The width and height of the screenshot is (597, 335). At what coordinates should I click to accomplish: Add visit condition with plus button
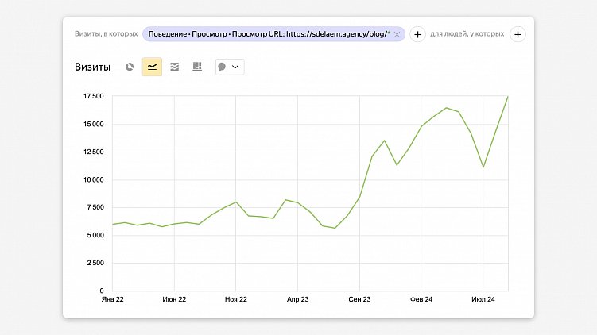point(417,34)
